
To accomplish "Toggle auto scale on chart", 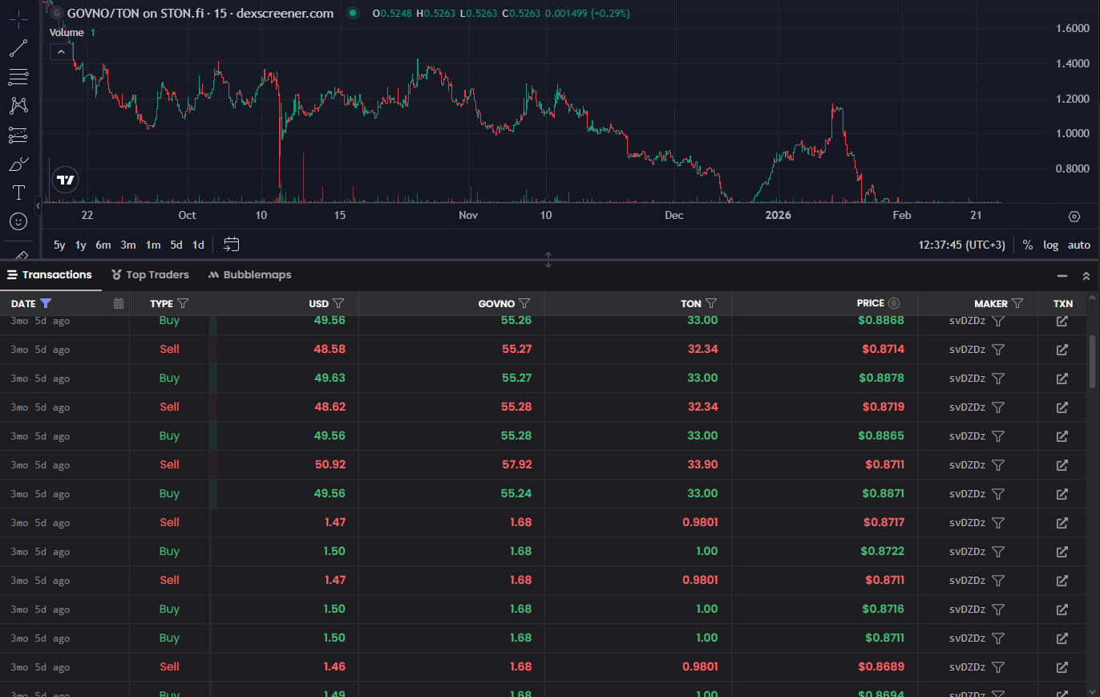I will 1078,245.
